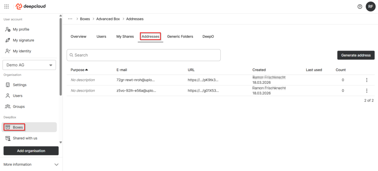This screenshot has height=171, width=378.
Task: Open My profile in the sidebar
Action: (x=21, y=30)
